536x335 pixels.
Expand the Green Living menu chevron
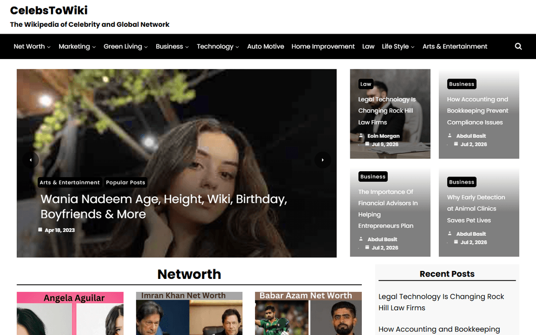point(146,47)
